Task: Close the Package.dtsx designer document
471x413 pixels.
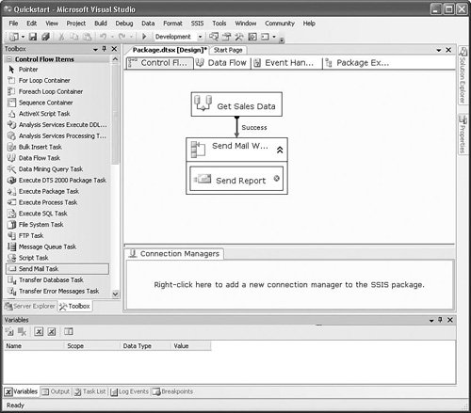Action: [448, 50]
